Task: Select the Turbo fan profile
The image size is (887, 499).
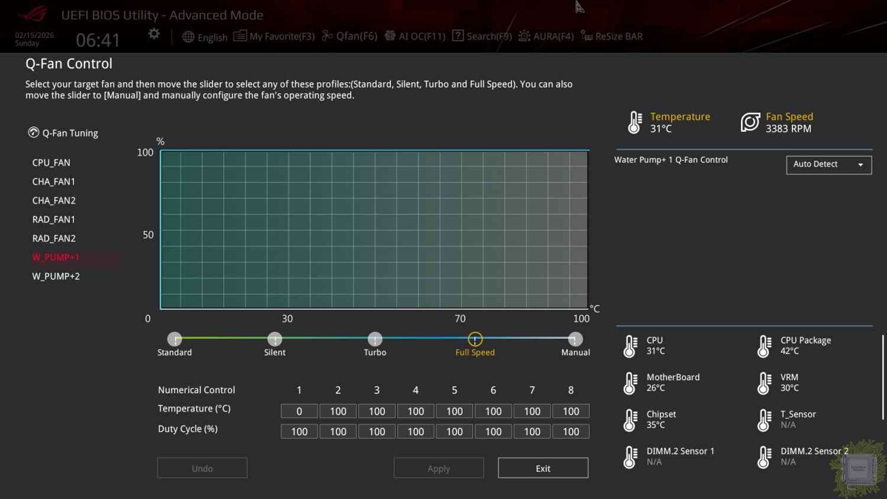Action: [x=375, y=339]
